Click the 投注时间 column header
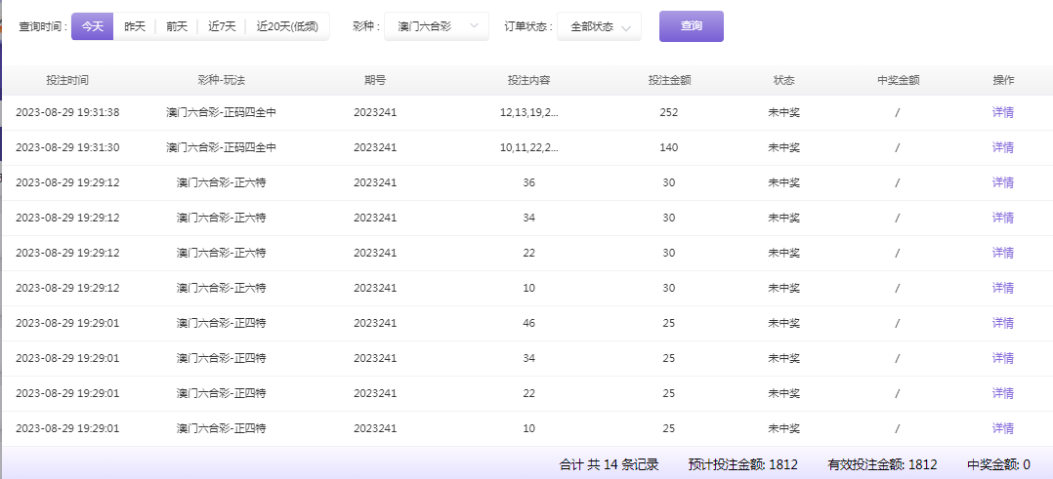1053x479 pixels. tap(67, 80)
